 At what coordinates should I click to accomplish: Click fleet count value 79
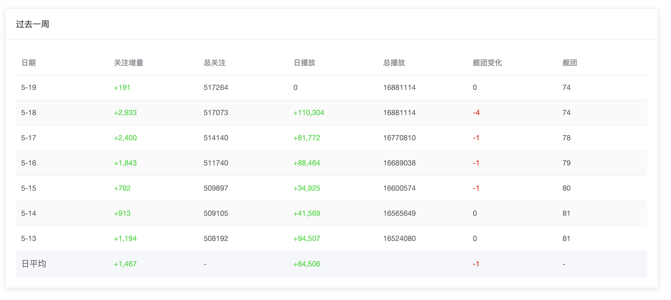(x=566, y=163)
